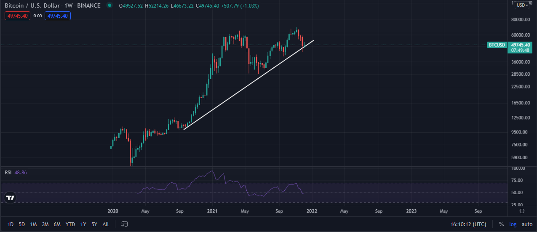Click the low value L46673.22
Viewport: 537px width, 232px height.
coord(181,6)
